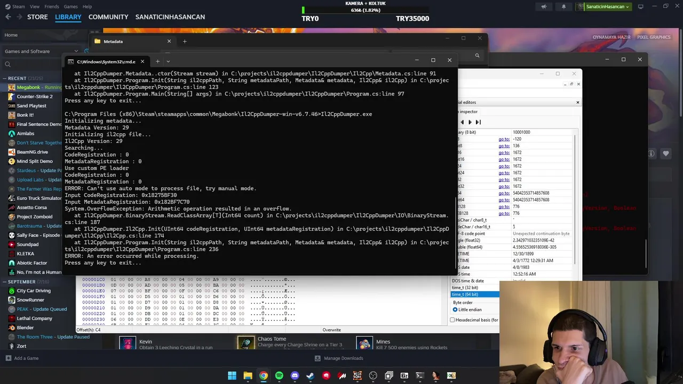
Task: Open Discord from the taskbar
Action: click(x=295, y=375)
